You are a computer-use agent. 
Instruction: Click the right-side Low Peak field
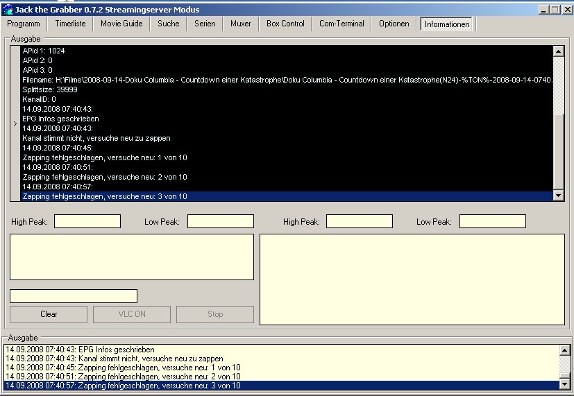(492, 222)
